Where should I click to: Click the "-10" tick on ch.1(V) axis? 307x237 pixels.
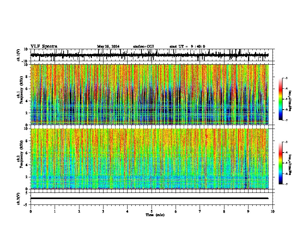coord(25,61)
